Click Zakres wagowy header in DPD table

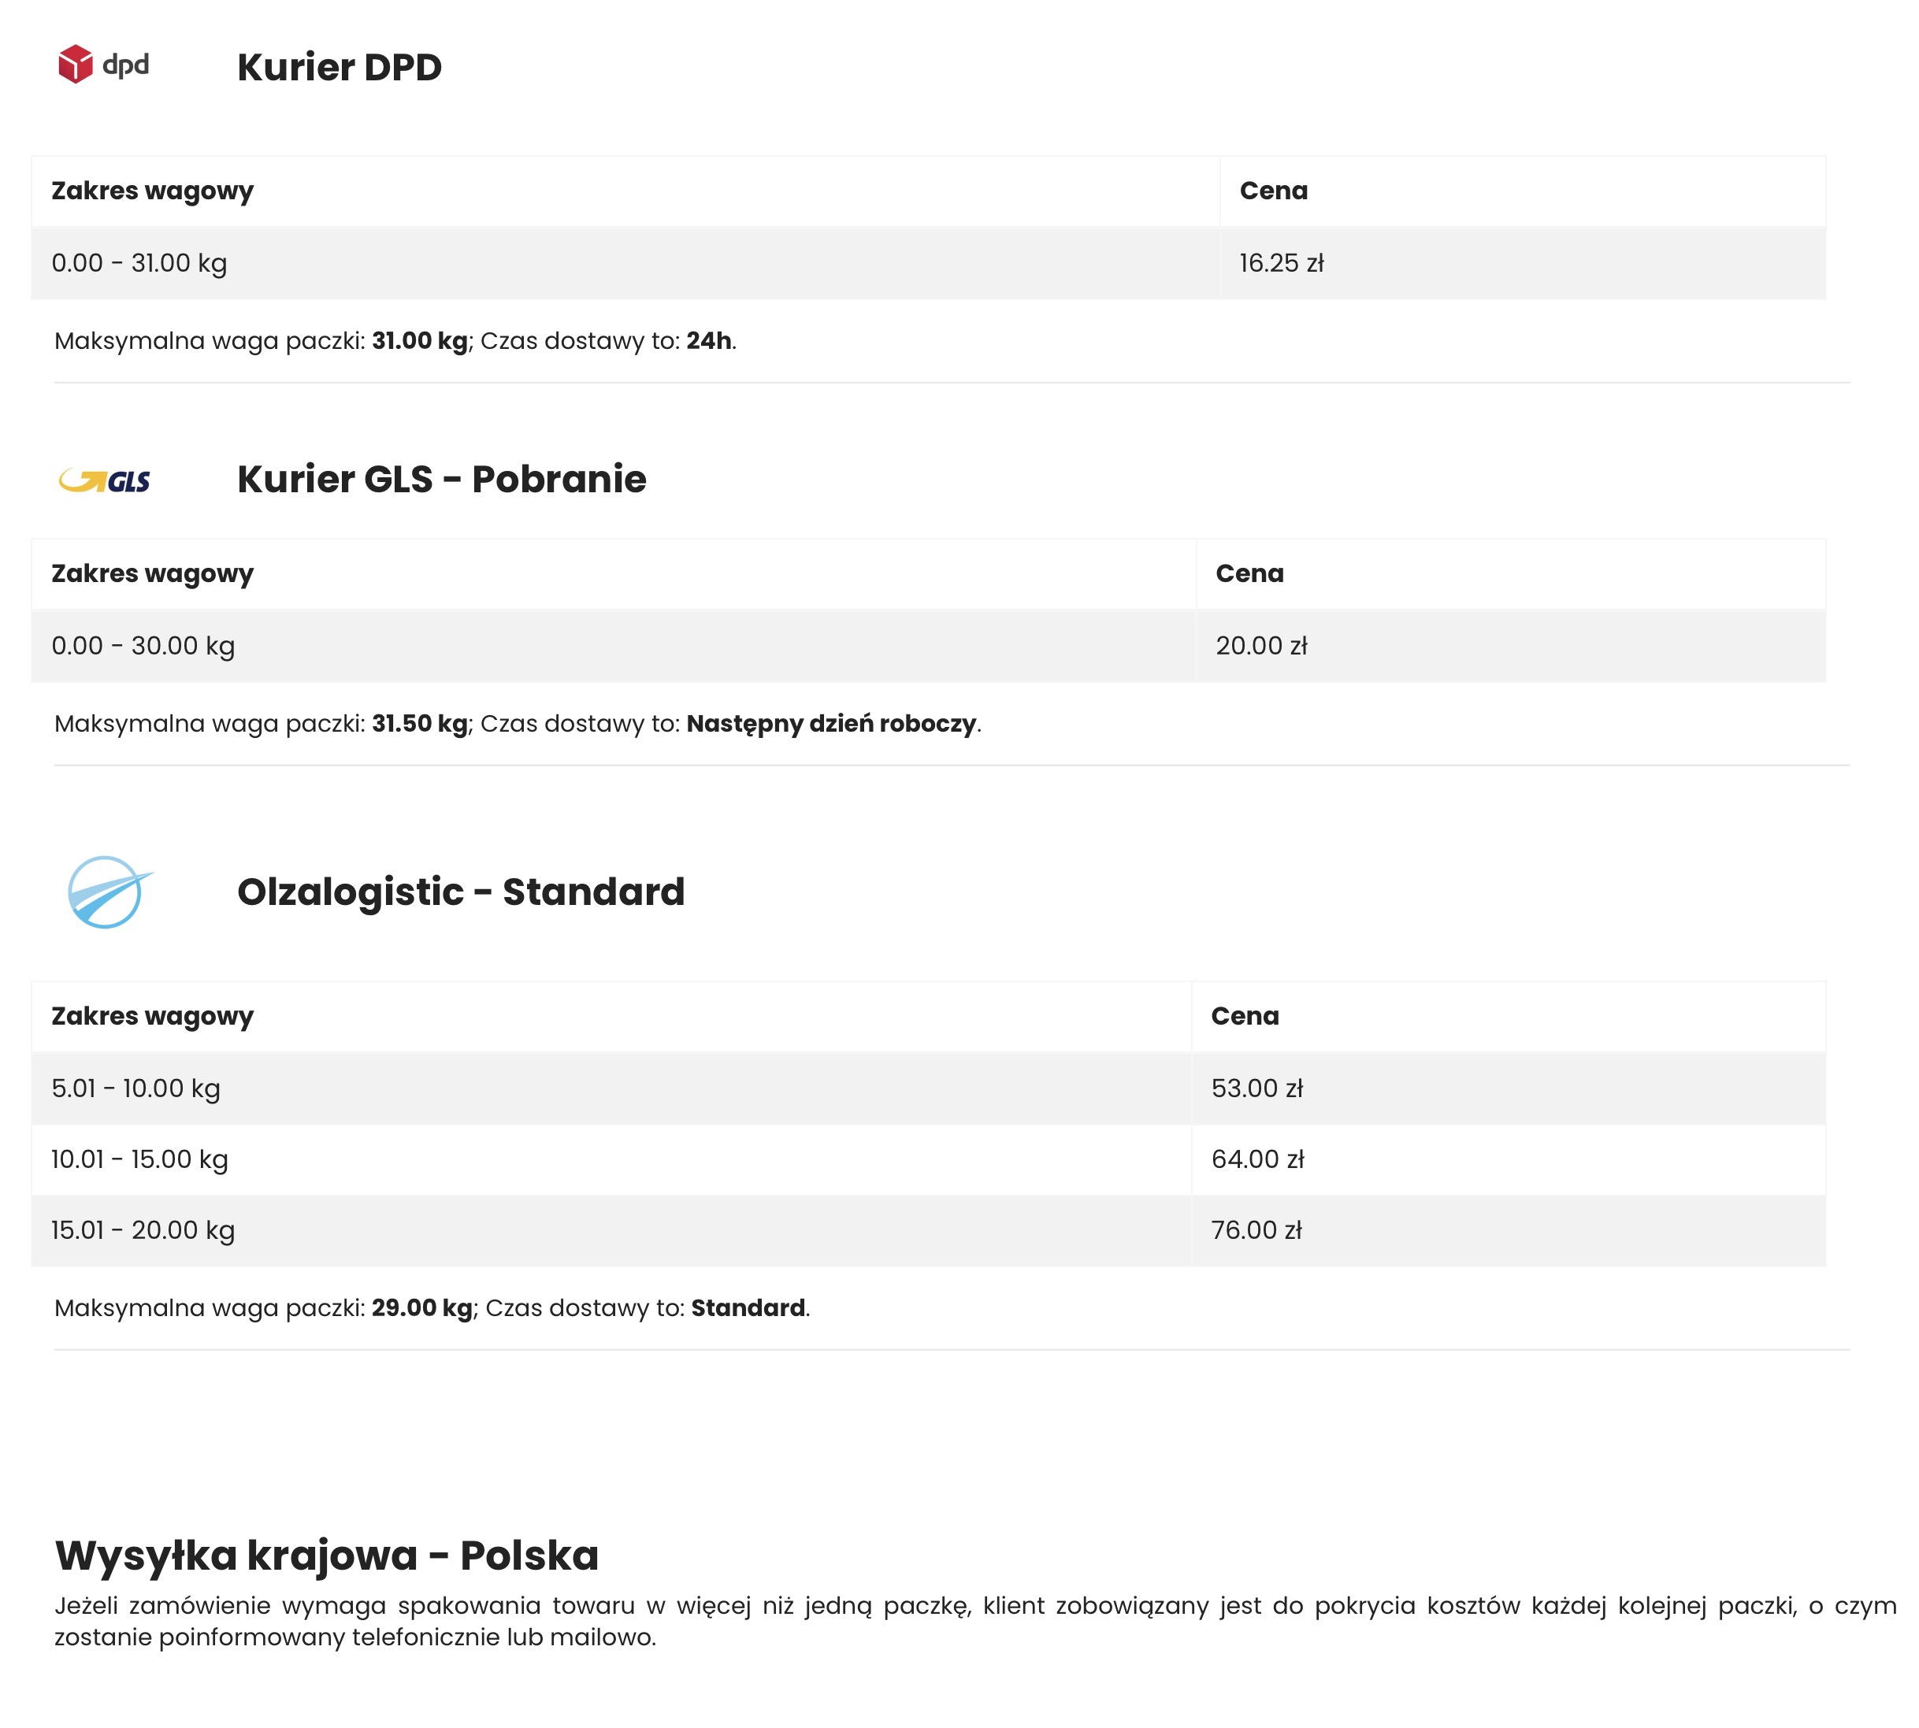point(625,191)
